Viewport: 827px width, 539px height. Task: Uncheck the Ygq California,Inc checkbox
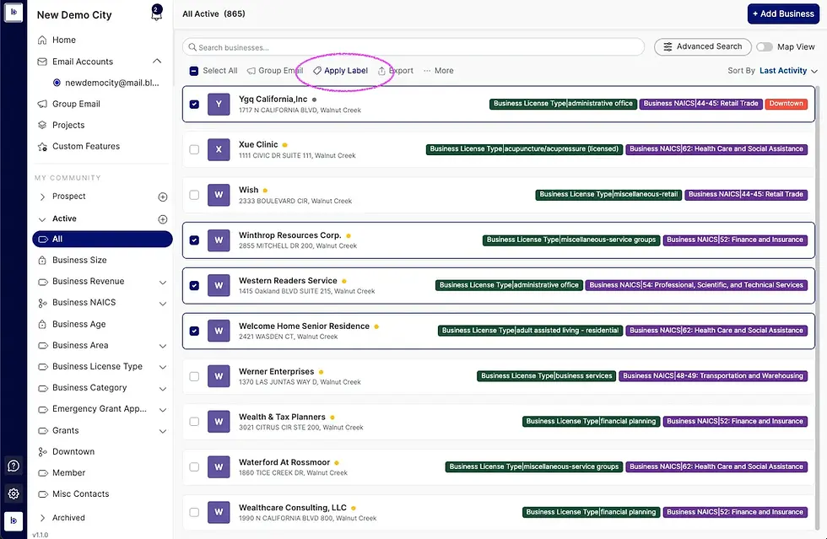point(194,104)
